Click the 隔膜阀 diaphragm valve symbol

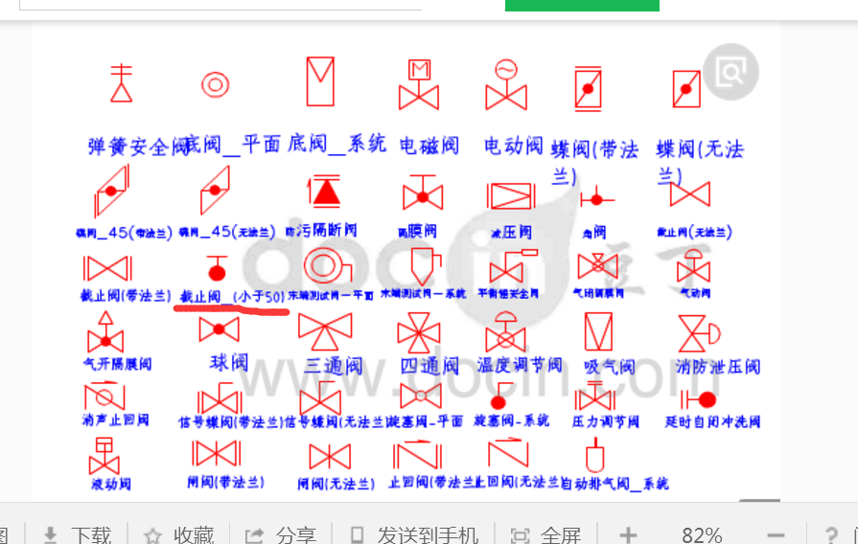pyautogui.click(x=423, y=193)
